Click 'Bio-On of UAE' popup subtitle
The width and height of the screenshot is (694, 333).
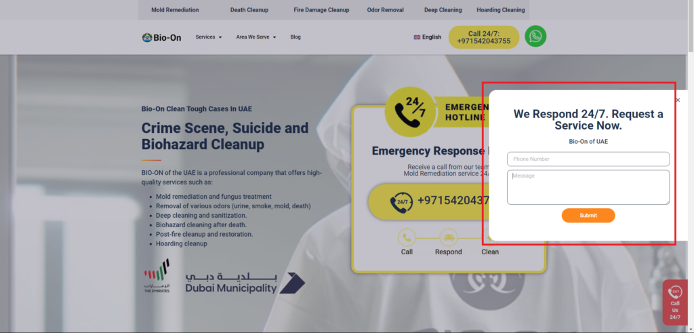(588, 142)
